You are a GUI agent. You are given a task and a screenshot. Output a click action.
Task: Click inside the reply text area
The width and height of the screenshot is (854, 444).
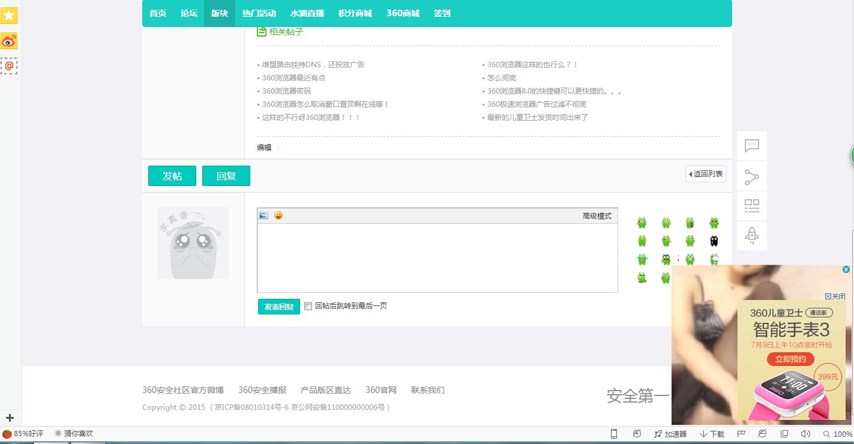point(438,258)
